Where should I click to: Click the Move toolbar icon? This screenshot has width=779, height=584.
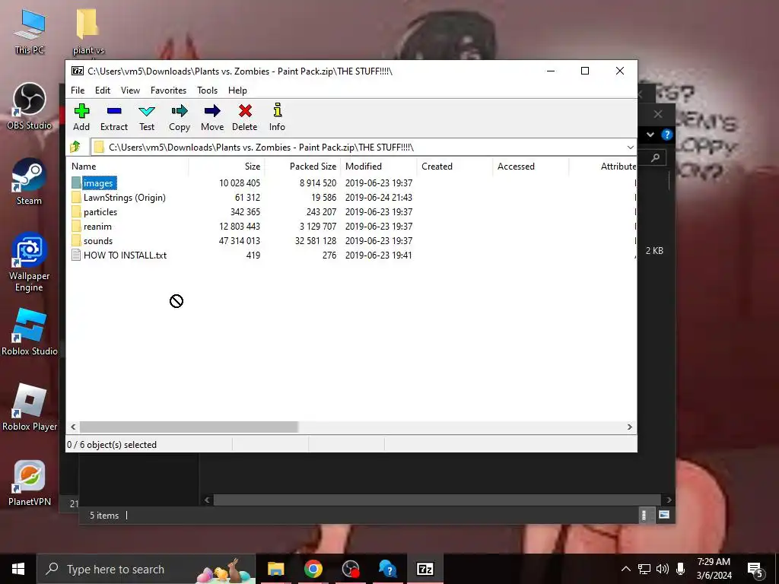click(x=212, y=118)
